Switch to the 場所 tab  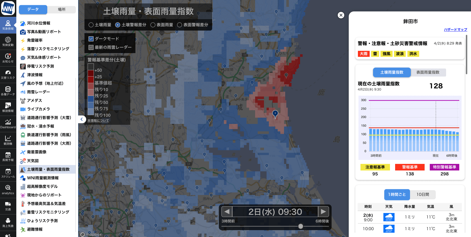click(x=62, y=9)
